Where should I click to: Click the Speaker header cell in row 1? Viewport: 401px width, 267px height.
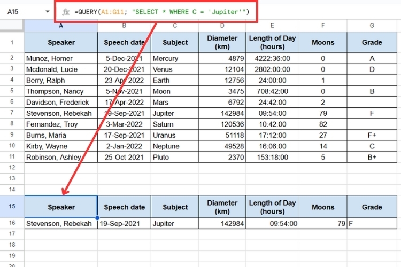click(61, 42)
